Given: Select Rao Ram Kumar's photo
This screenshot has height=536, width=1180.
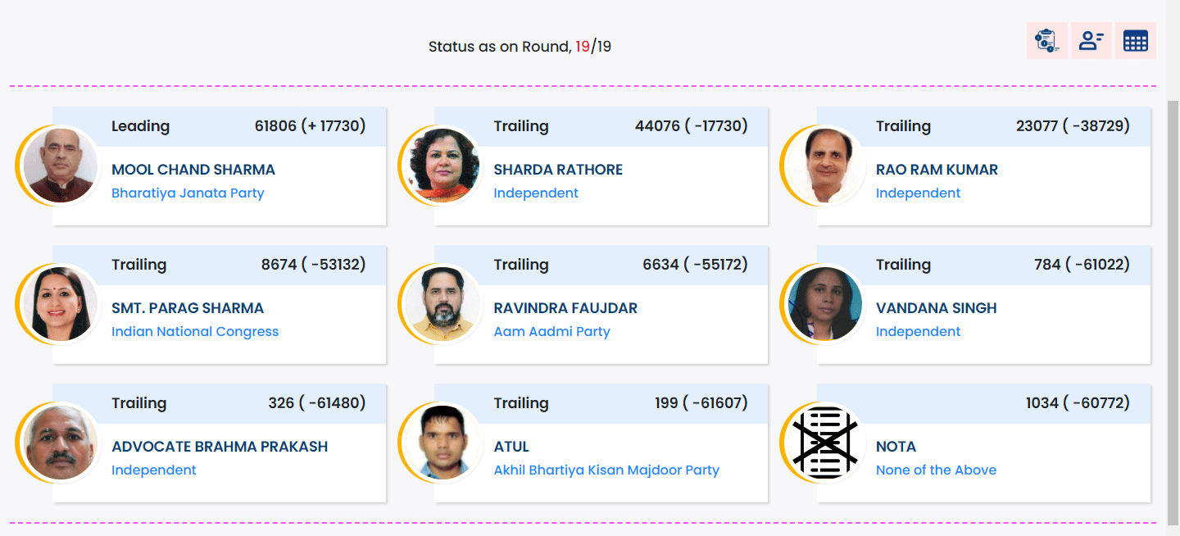Looking at the screenshot, I should (x=824, y=166).
